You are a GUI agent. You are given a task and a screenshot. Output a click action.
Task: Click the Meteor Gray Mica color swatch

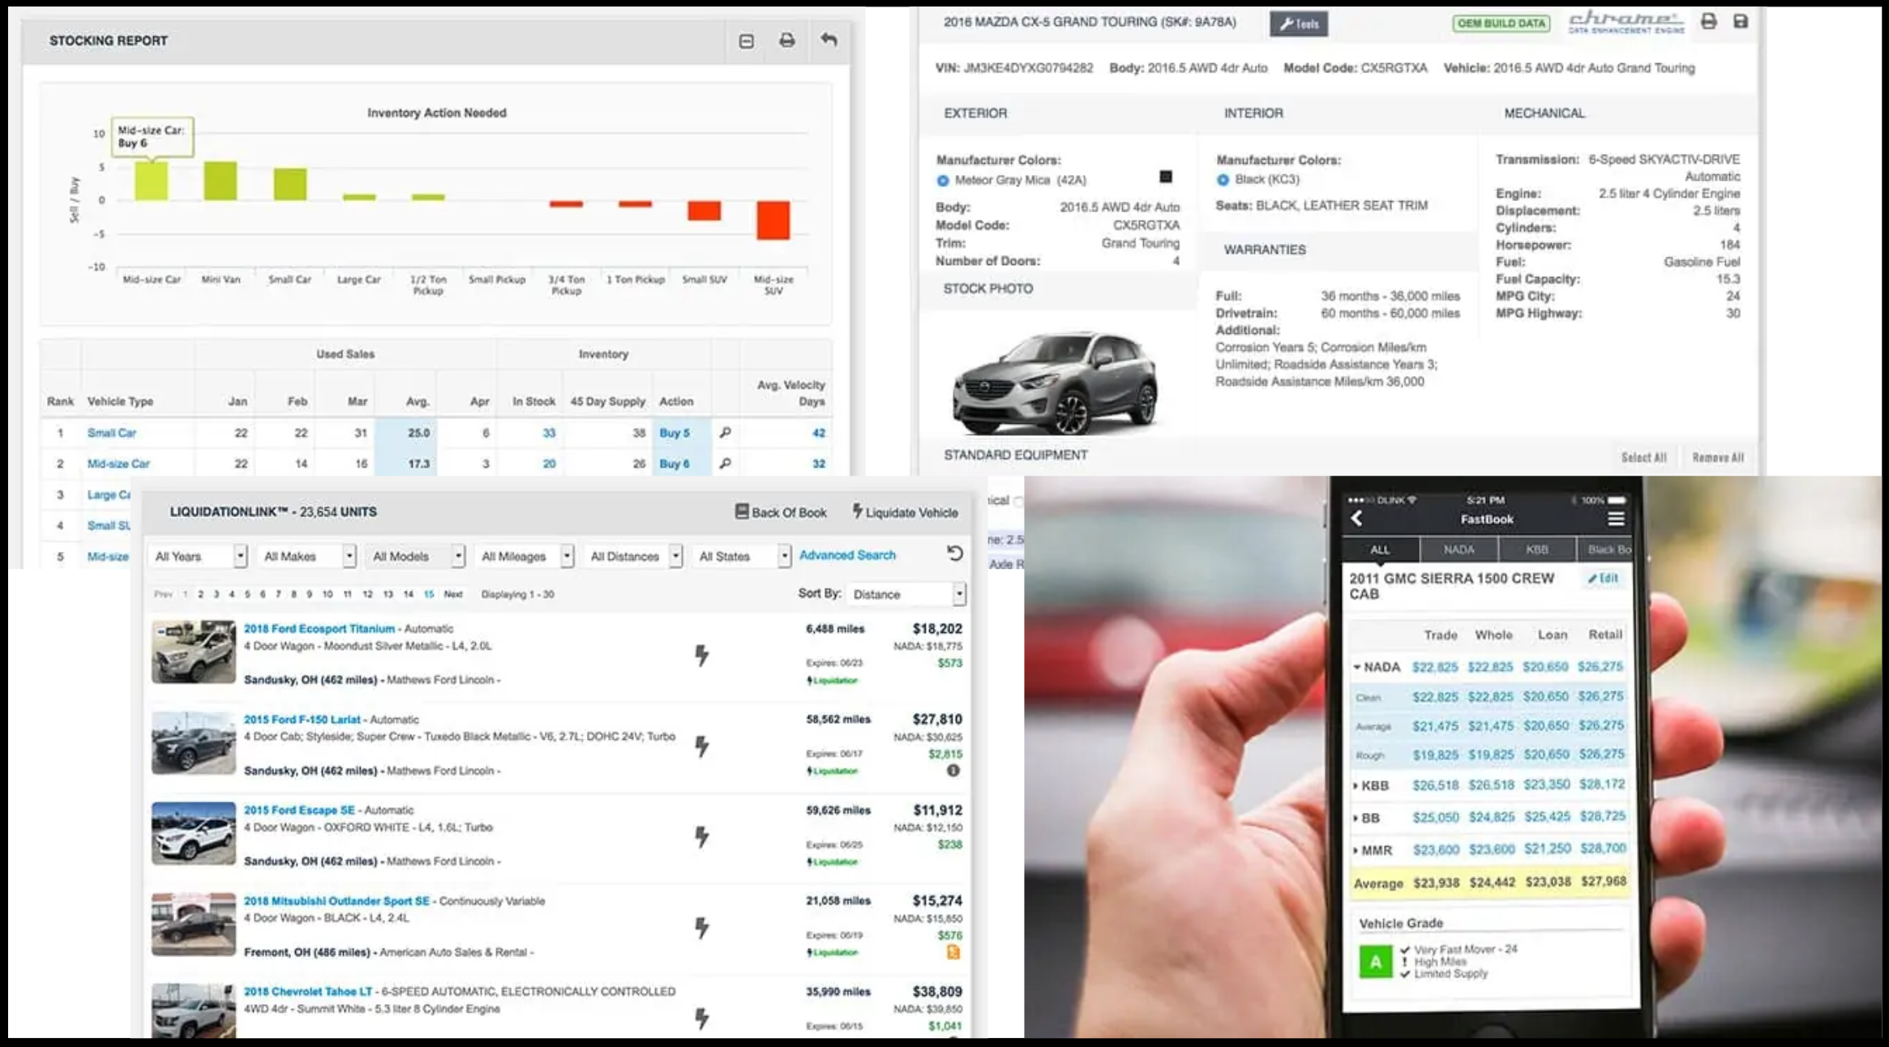click(1166, 177)
